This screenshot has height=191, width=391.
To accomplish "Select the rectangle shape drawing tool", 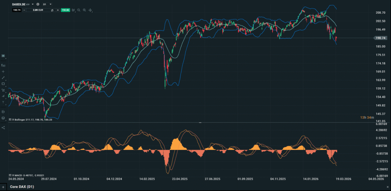I will [x=3, y=83].
